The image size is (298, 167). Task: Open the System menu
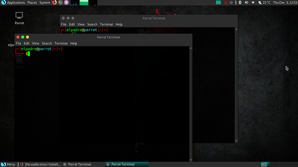(44, 3)
